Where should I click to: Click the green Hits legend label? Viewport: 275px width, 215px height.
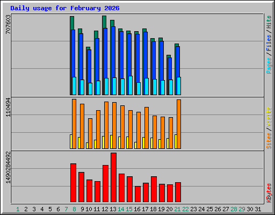coord(269,22)
